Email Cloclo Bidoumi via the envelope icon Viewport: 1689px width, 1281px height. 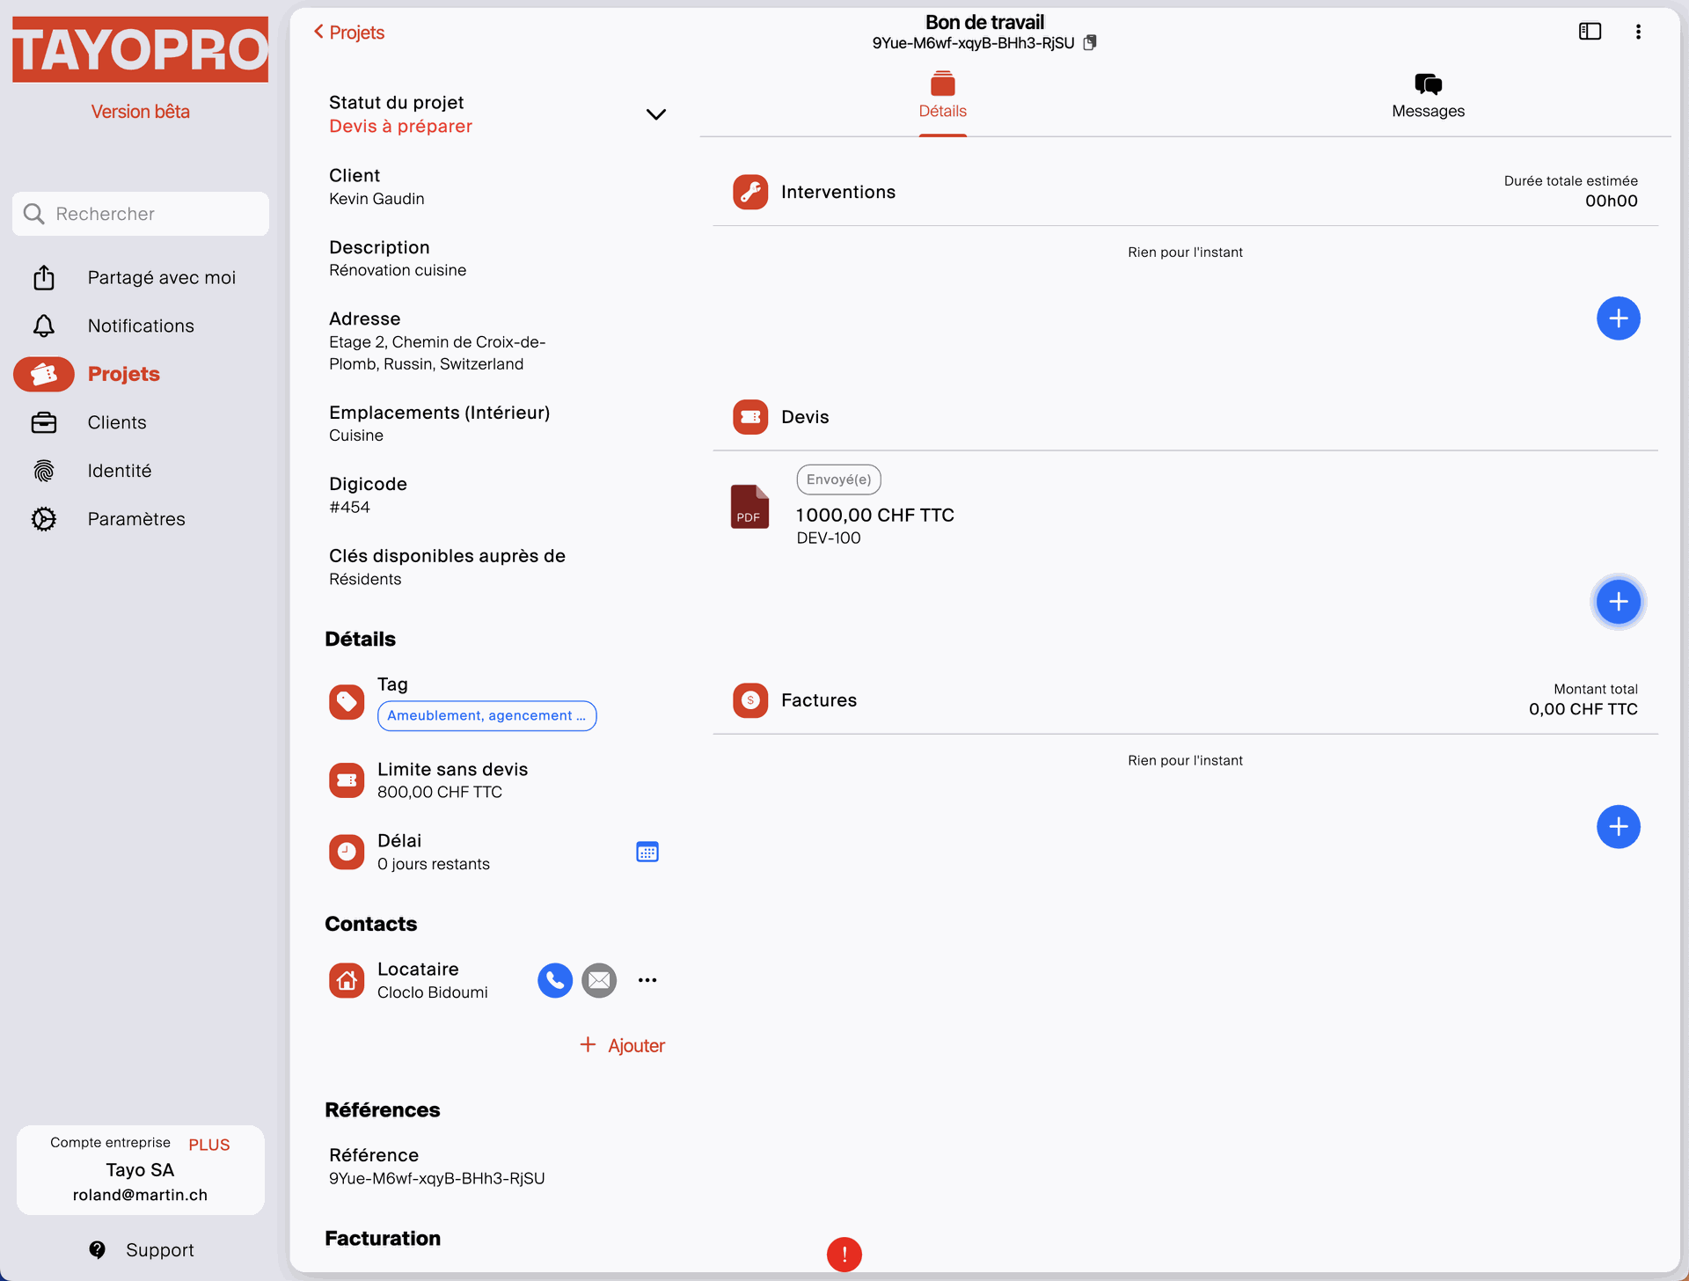click(x=599, y=979)
